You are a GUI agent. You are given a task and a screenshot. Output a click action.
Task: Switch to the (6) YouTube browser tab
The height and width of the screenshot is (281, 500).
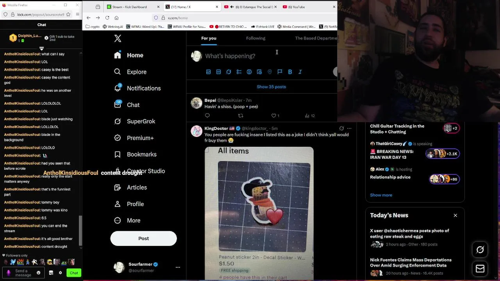tap(309, 7)
